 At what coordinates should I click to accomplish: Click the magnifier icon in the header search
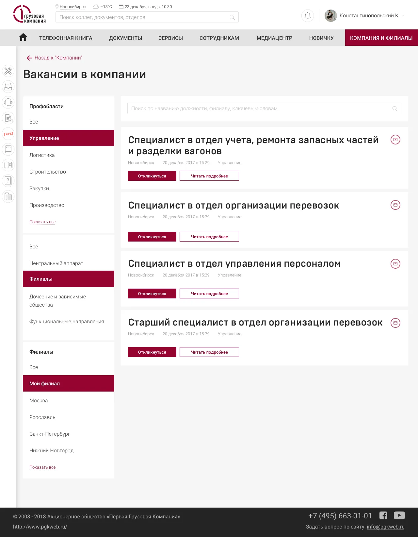point(232,17)
